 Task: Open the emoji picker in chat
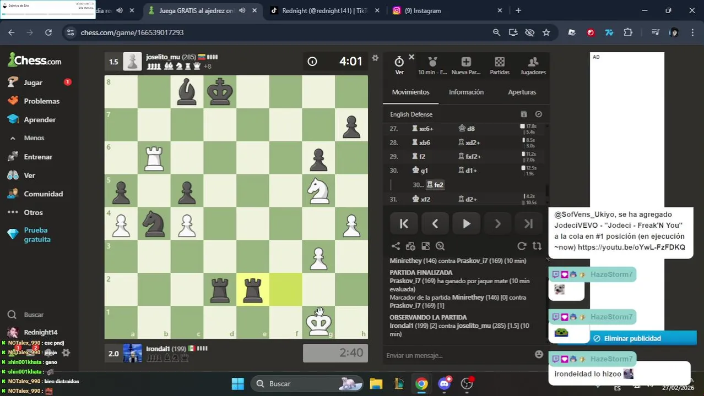click(x=539, y=354)
